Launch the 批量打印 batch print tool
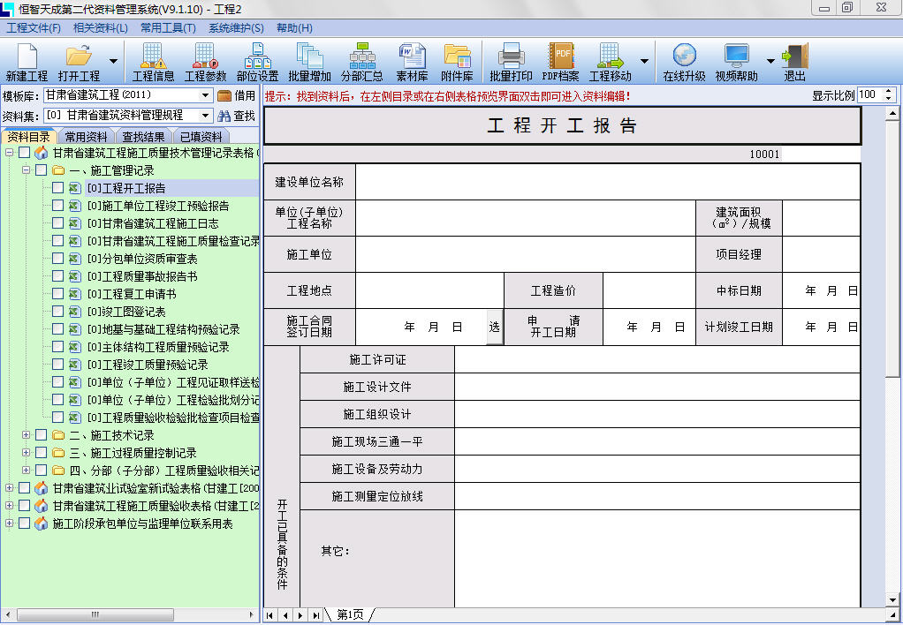Image resolution: width=903 pixels, height=625 pixels. point(511,62)
